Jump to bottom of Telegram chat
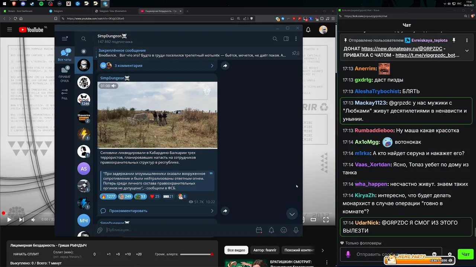 [292, 214]
